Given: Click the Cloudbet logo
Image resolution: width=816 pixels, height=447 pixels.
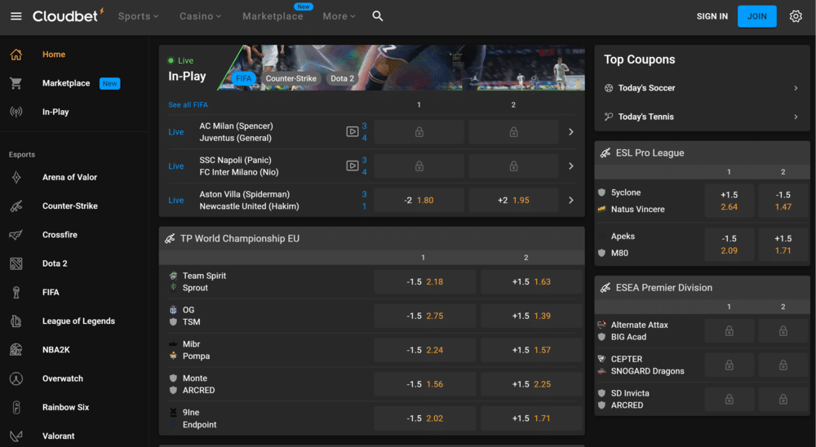Looking at the screenshot, I should point(69,16).
